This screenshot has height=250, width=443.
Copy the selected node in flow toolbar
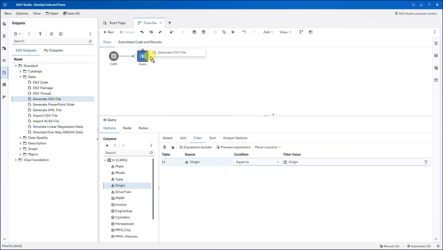pos(224,32)
